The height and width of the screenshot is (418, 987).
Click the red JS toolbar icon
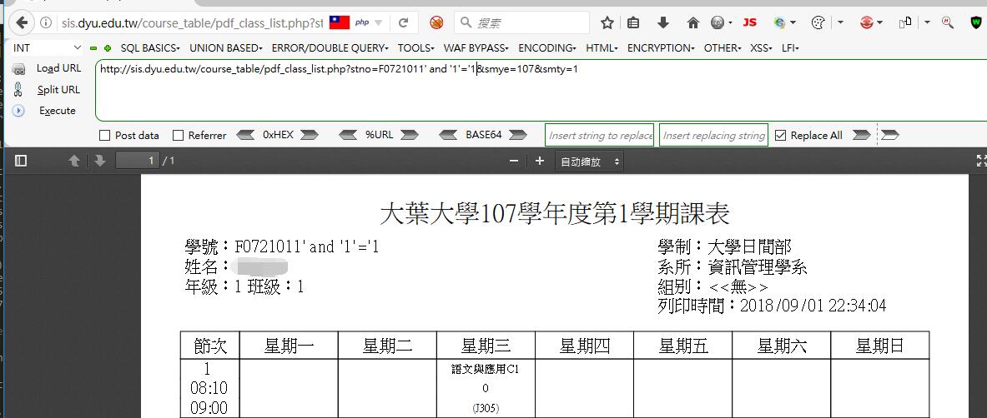pyautogui.click(x=749, y=22)
